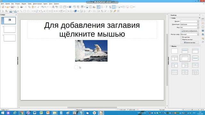Image resolution: width=205 pixels, height=115 pixels.
Task: Open Microsoft Word from taskbar
Action: [35, 113]
